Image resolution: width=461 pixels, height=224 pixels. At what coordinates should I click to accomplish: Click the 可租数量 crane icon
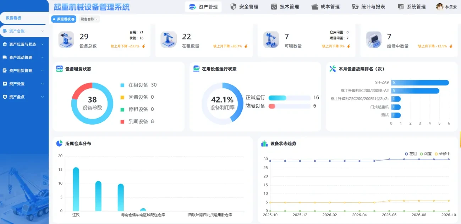(x=271, y=40)
